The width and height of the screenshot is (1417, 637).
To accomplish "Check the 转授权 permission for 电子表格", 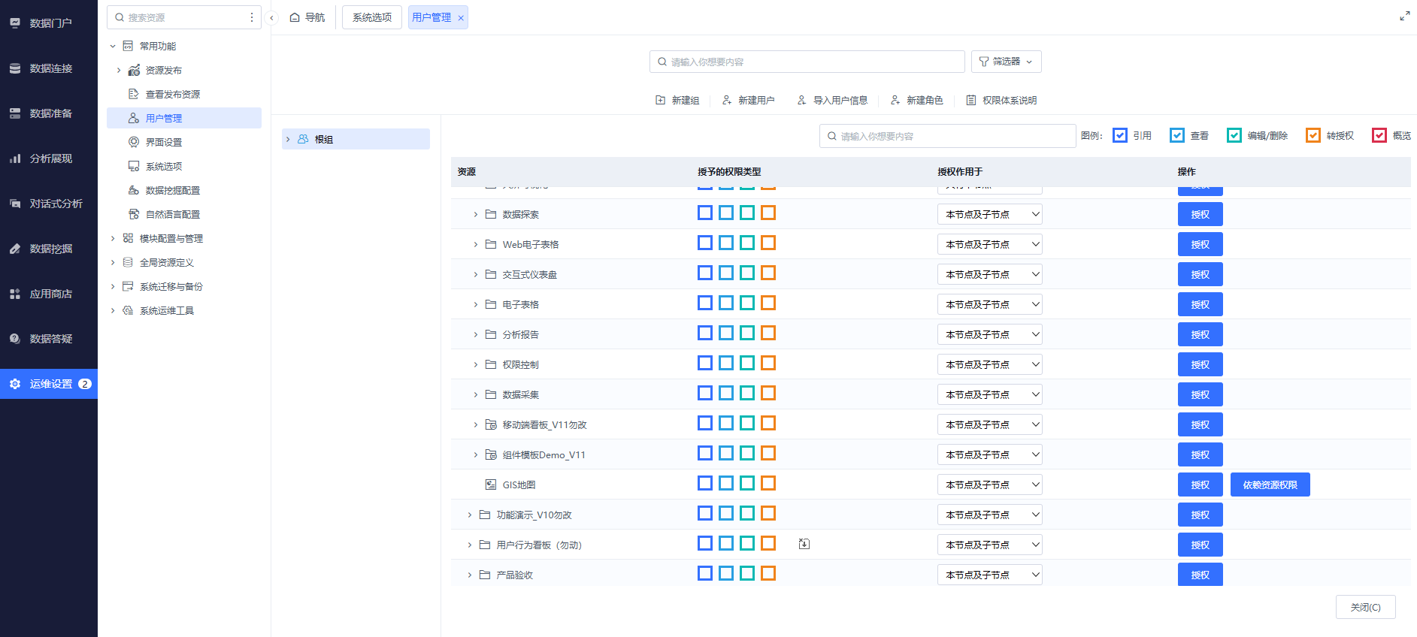I will (768, 303).
